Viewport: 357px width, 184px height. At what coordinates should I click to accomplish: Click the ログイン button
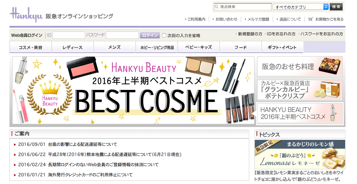pyautogui.click(x=150, y=35)
